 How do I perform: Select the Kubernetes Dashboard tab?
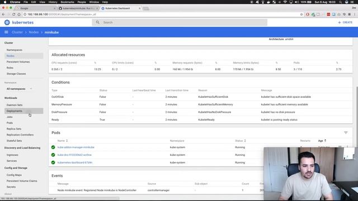tap(121, 8)
